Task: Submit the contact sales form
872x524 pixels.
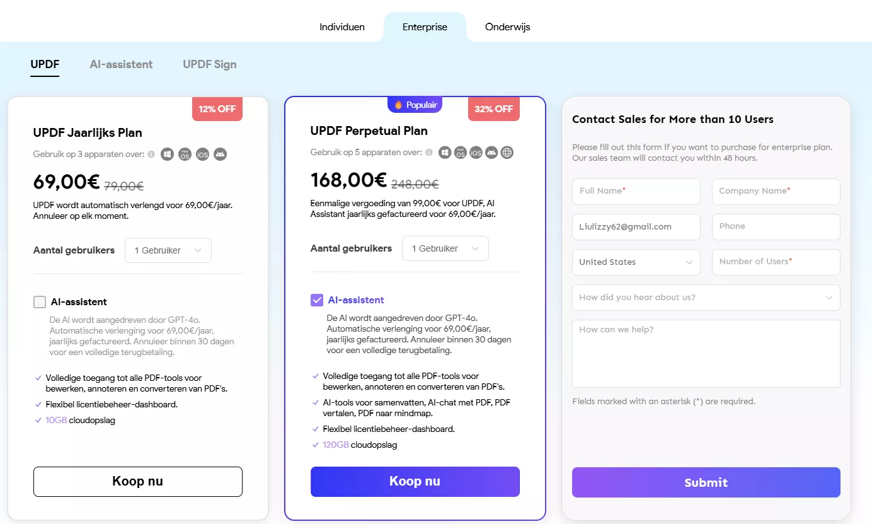Action: point(706,482)
